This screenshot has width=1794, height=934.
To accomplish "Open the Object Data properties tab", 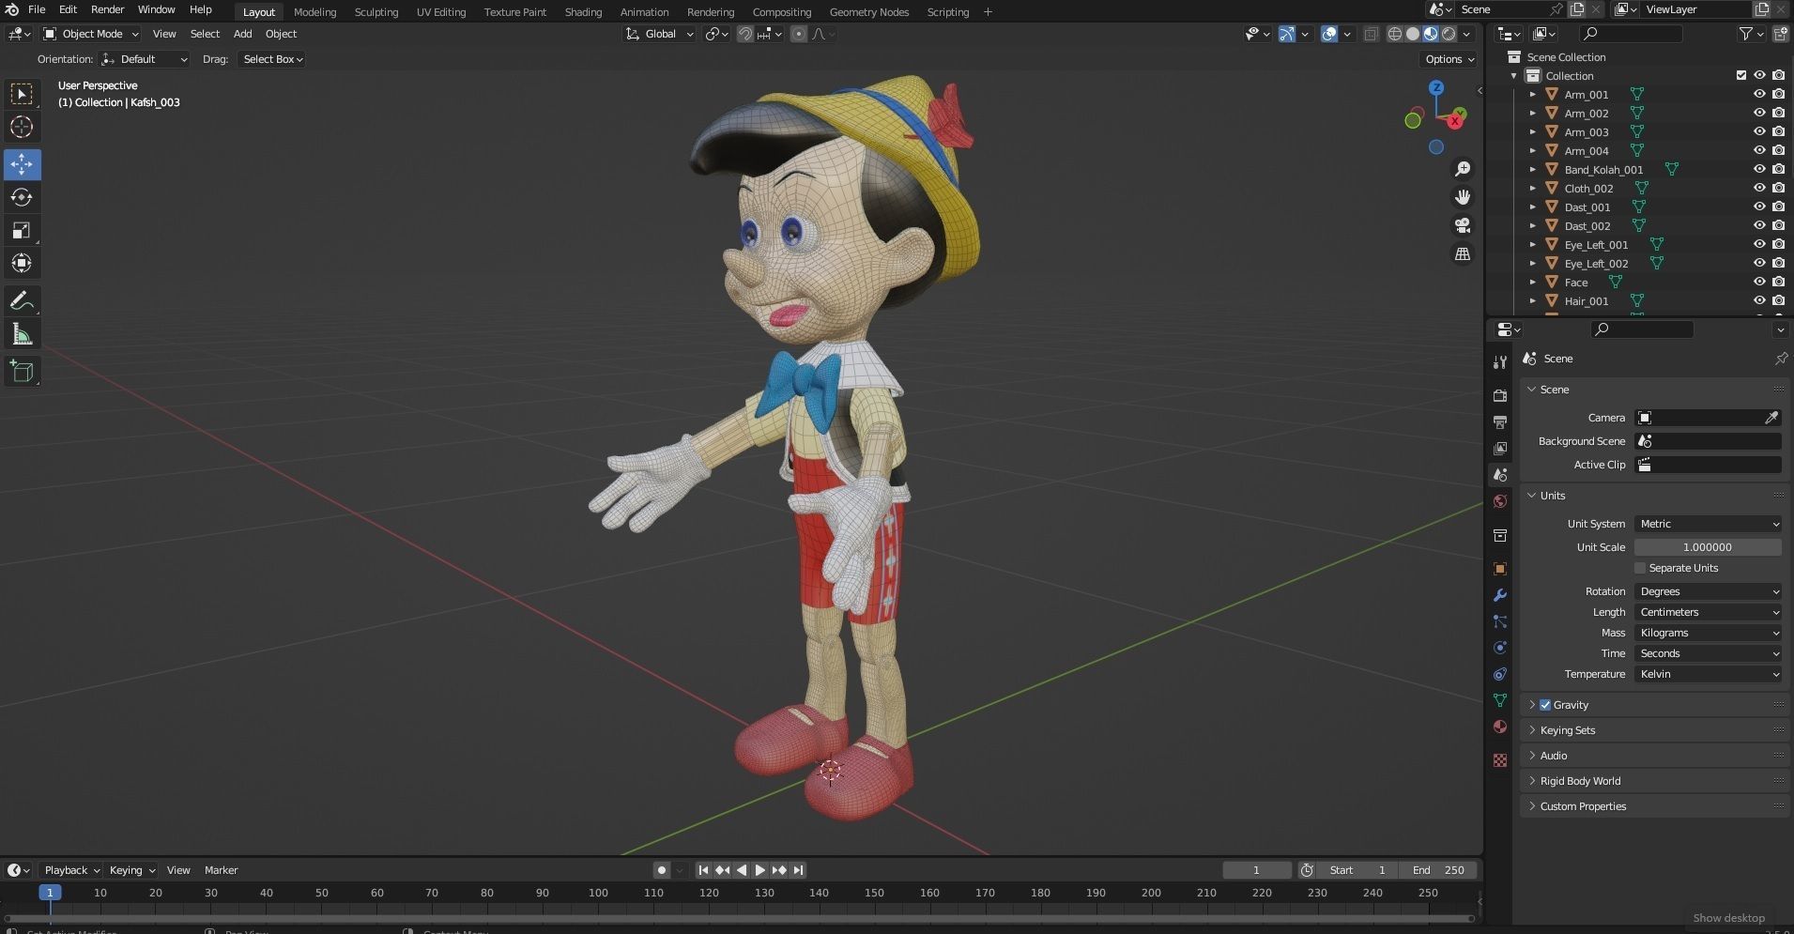I will [1500, 700].
